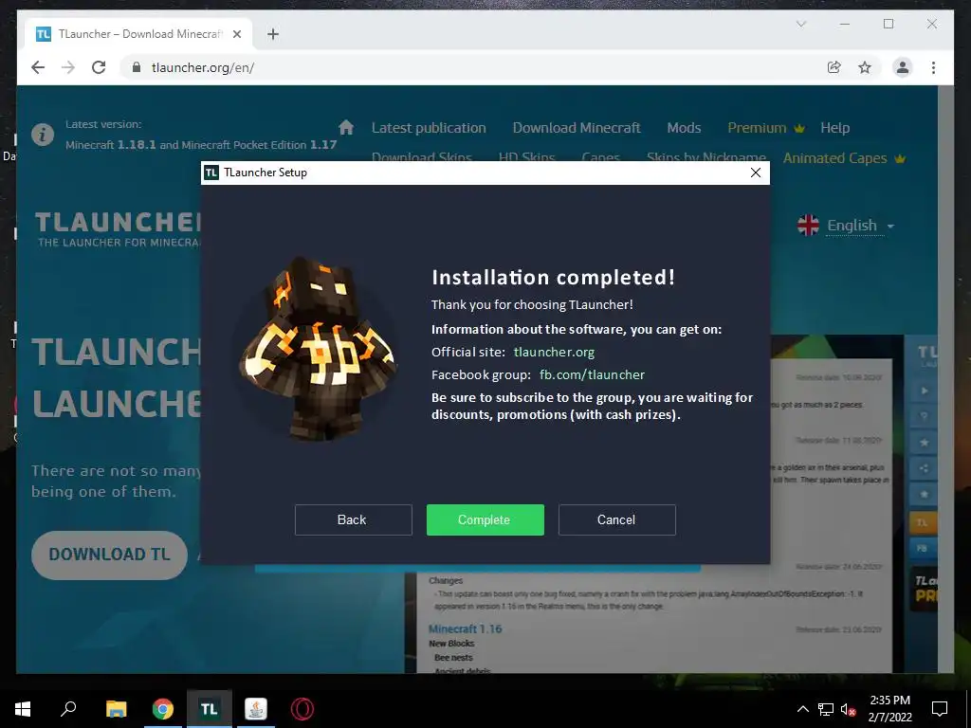The image size is (971, 728).
Task: Show hidden system tray icons
Action: point(802,709)
